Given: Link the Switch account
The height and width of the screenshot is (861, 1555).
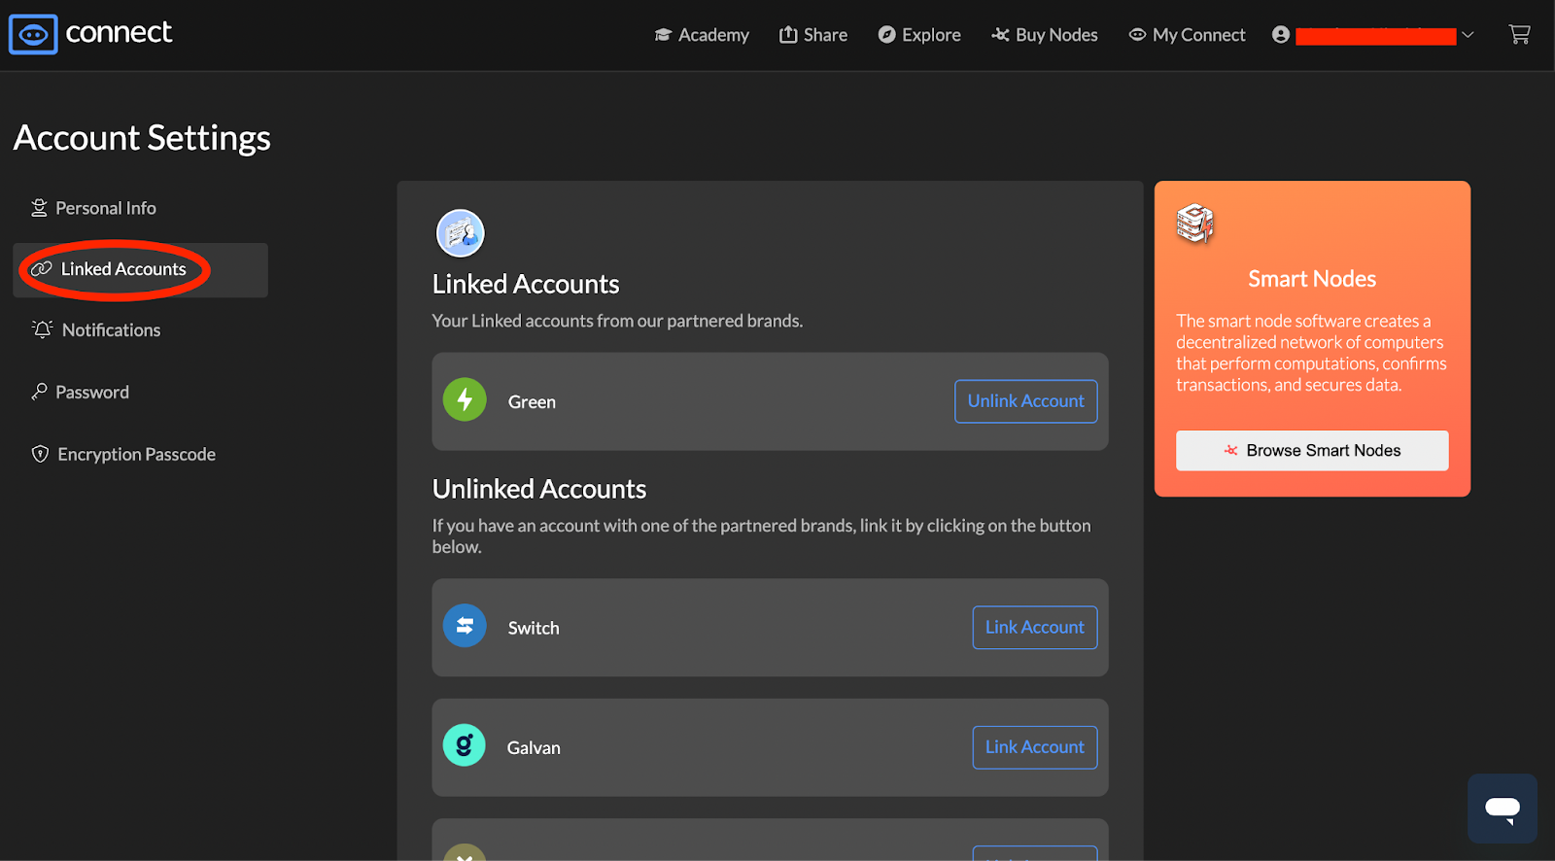Looking at the screenshot, I should 1034,628.
